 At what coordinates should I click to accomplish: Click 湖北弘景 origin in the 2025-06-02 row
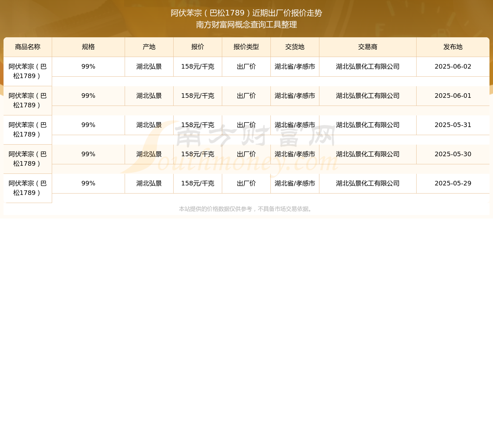[149, 67]
